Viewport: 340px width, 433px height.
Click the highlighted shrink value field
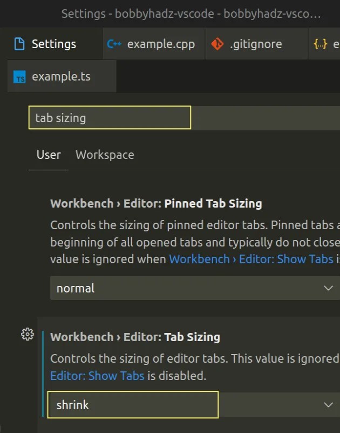pos(132,404)
